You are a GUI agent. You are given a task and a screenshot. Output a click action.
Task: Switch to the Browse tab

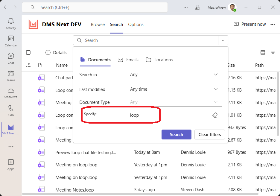[98, 25]
